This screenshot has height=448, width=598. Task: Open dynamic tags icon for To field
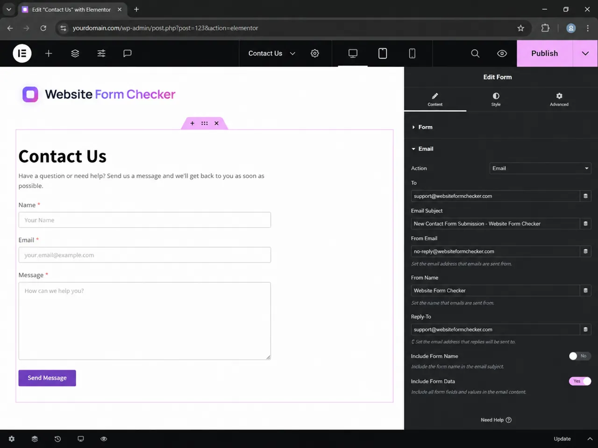pos(585,196)
